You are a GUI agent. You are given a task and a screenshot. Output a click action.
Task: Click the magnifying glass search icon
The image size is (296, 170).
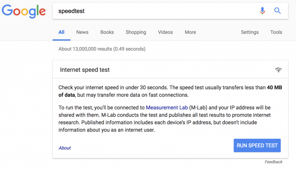(x=277, y=11)
